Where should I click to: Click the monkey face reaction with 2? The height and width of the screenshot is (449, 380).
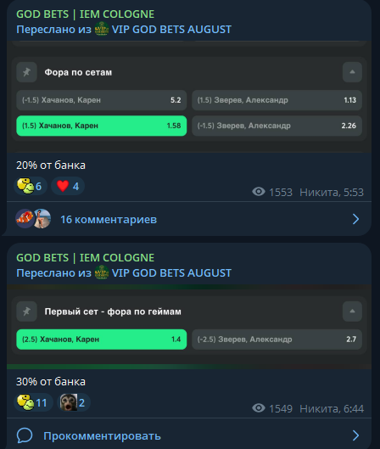pyautogui.click(x=74, y=402)
